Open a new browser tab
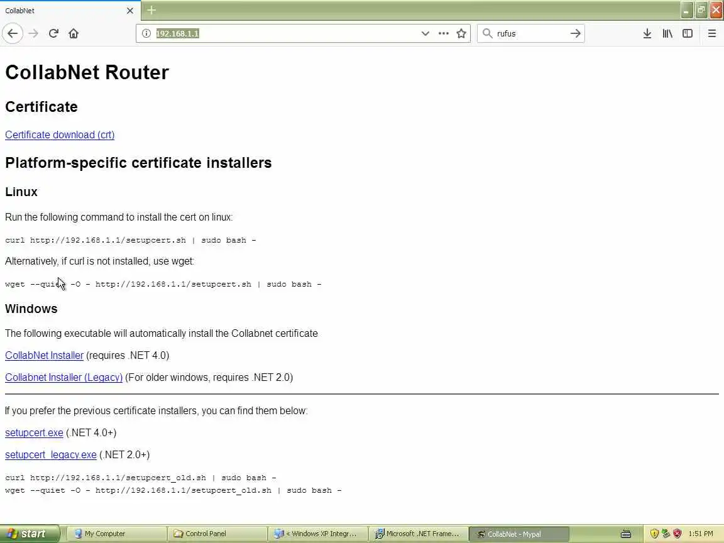This screenshot has height=543, width=724. [151, 10]
